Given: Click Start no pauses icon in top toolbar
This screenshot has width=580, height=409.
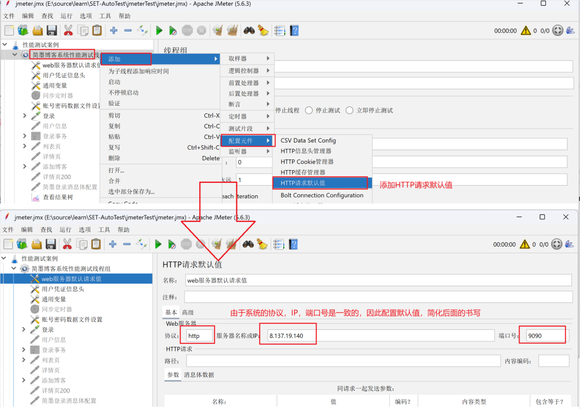Looking at the screenshot, I should (173, 30).
